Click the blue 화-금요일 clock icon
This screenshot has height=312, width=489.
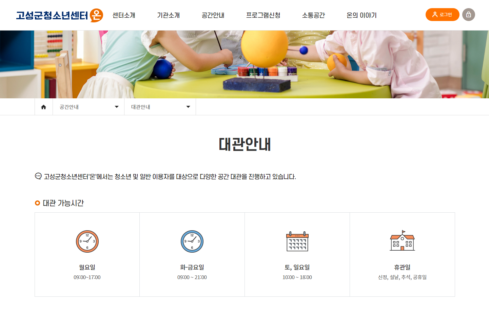[x=192, y=241]
